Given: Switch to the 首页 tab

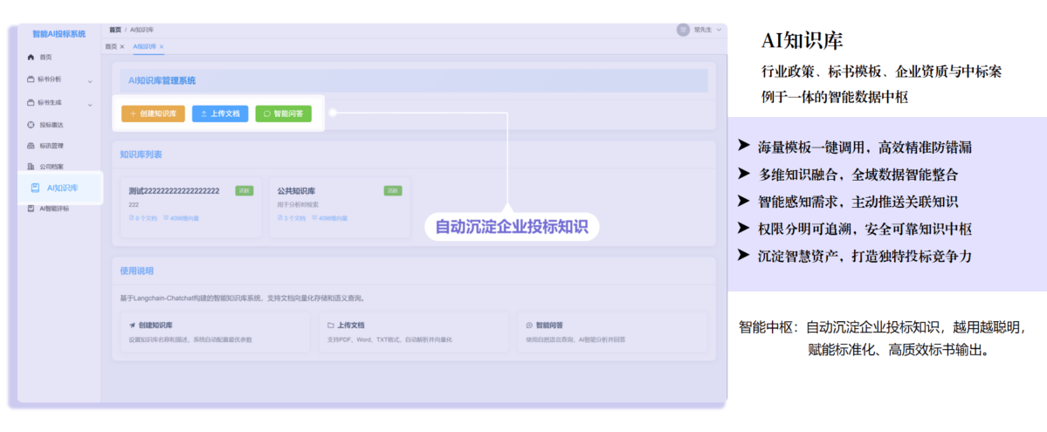Looking at the screenshot, I should (111, 46).
